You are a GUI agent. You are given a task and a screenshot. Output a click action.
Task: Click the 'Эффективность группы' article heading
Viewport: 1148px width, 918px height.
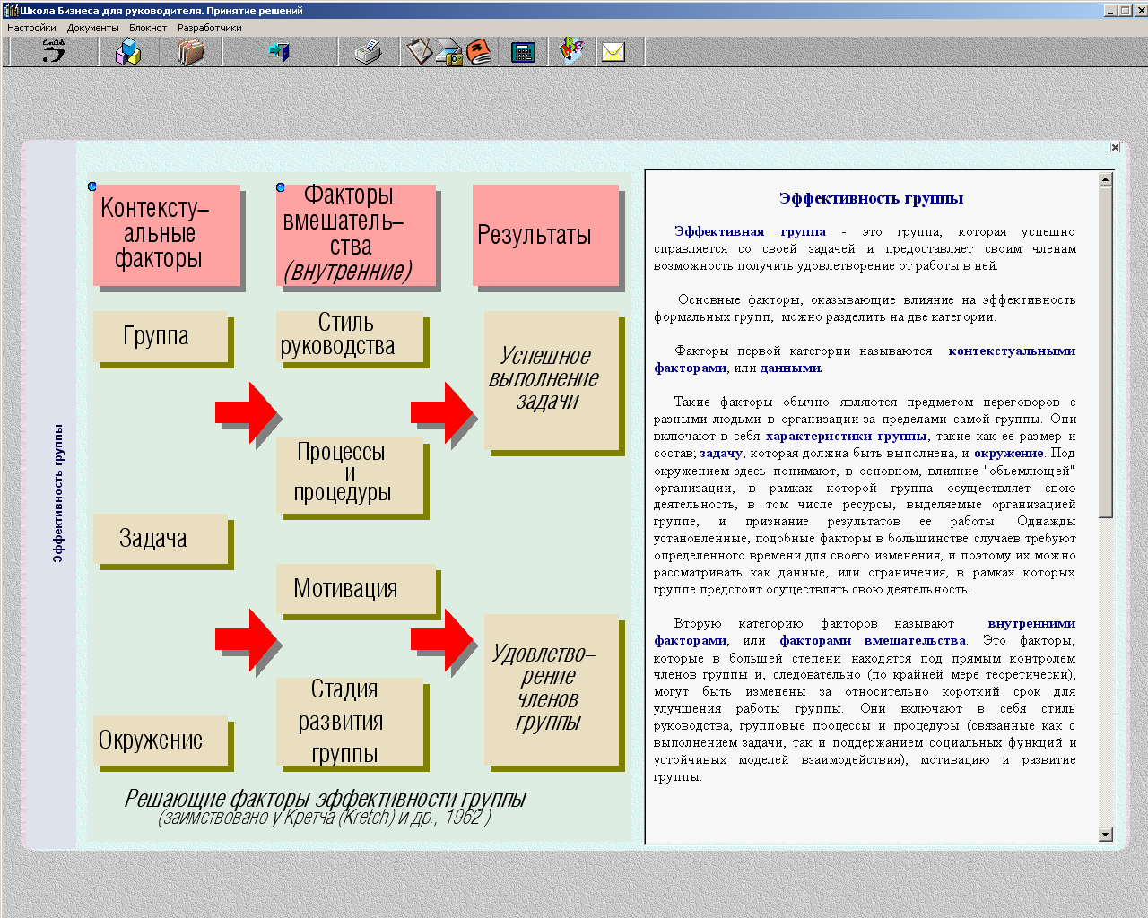(871, 198)
